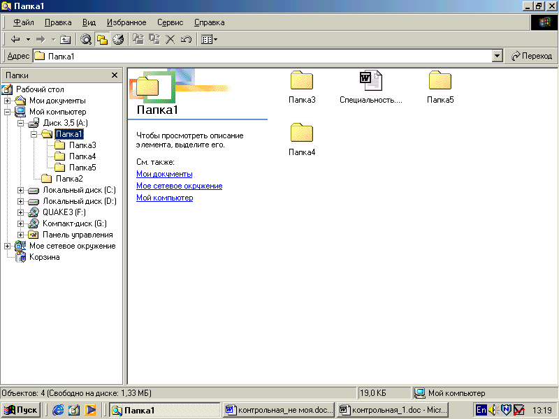The image size is (559, 419).
Task: Open the Избранное menu
Action: point(126,22)
